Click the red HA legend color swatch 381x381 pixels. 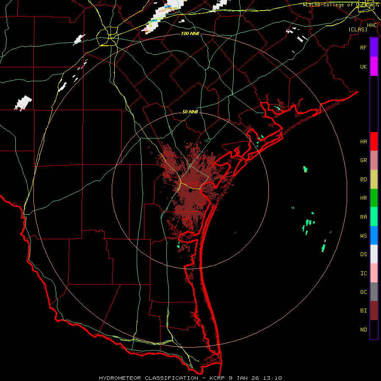coord(374,141)
